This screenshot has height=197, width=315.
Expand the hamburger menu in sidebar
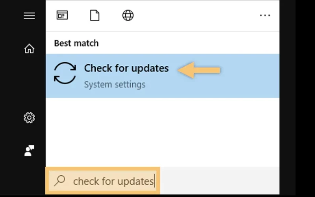point(29,16)
